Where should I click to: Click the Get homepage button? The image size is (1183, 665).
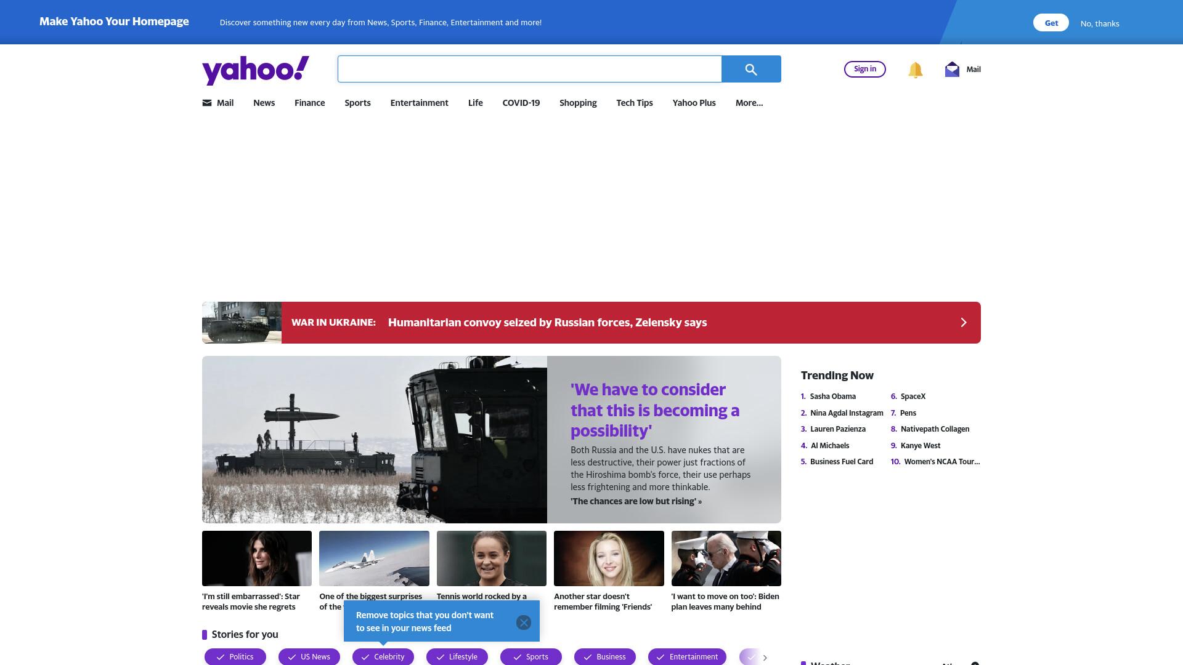pyautogui.click(x=1051, y=23)
